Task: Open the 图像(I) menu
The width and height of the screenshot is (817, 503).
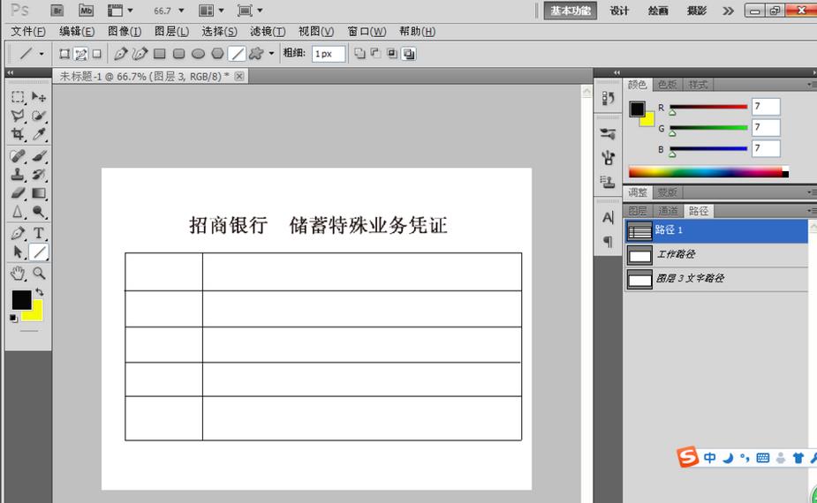Action: pos(125,32)
